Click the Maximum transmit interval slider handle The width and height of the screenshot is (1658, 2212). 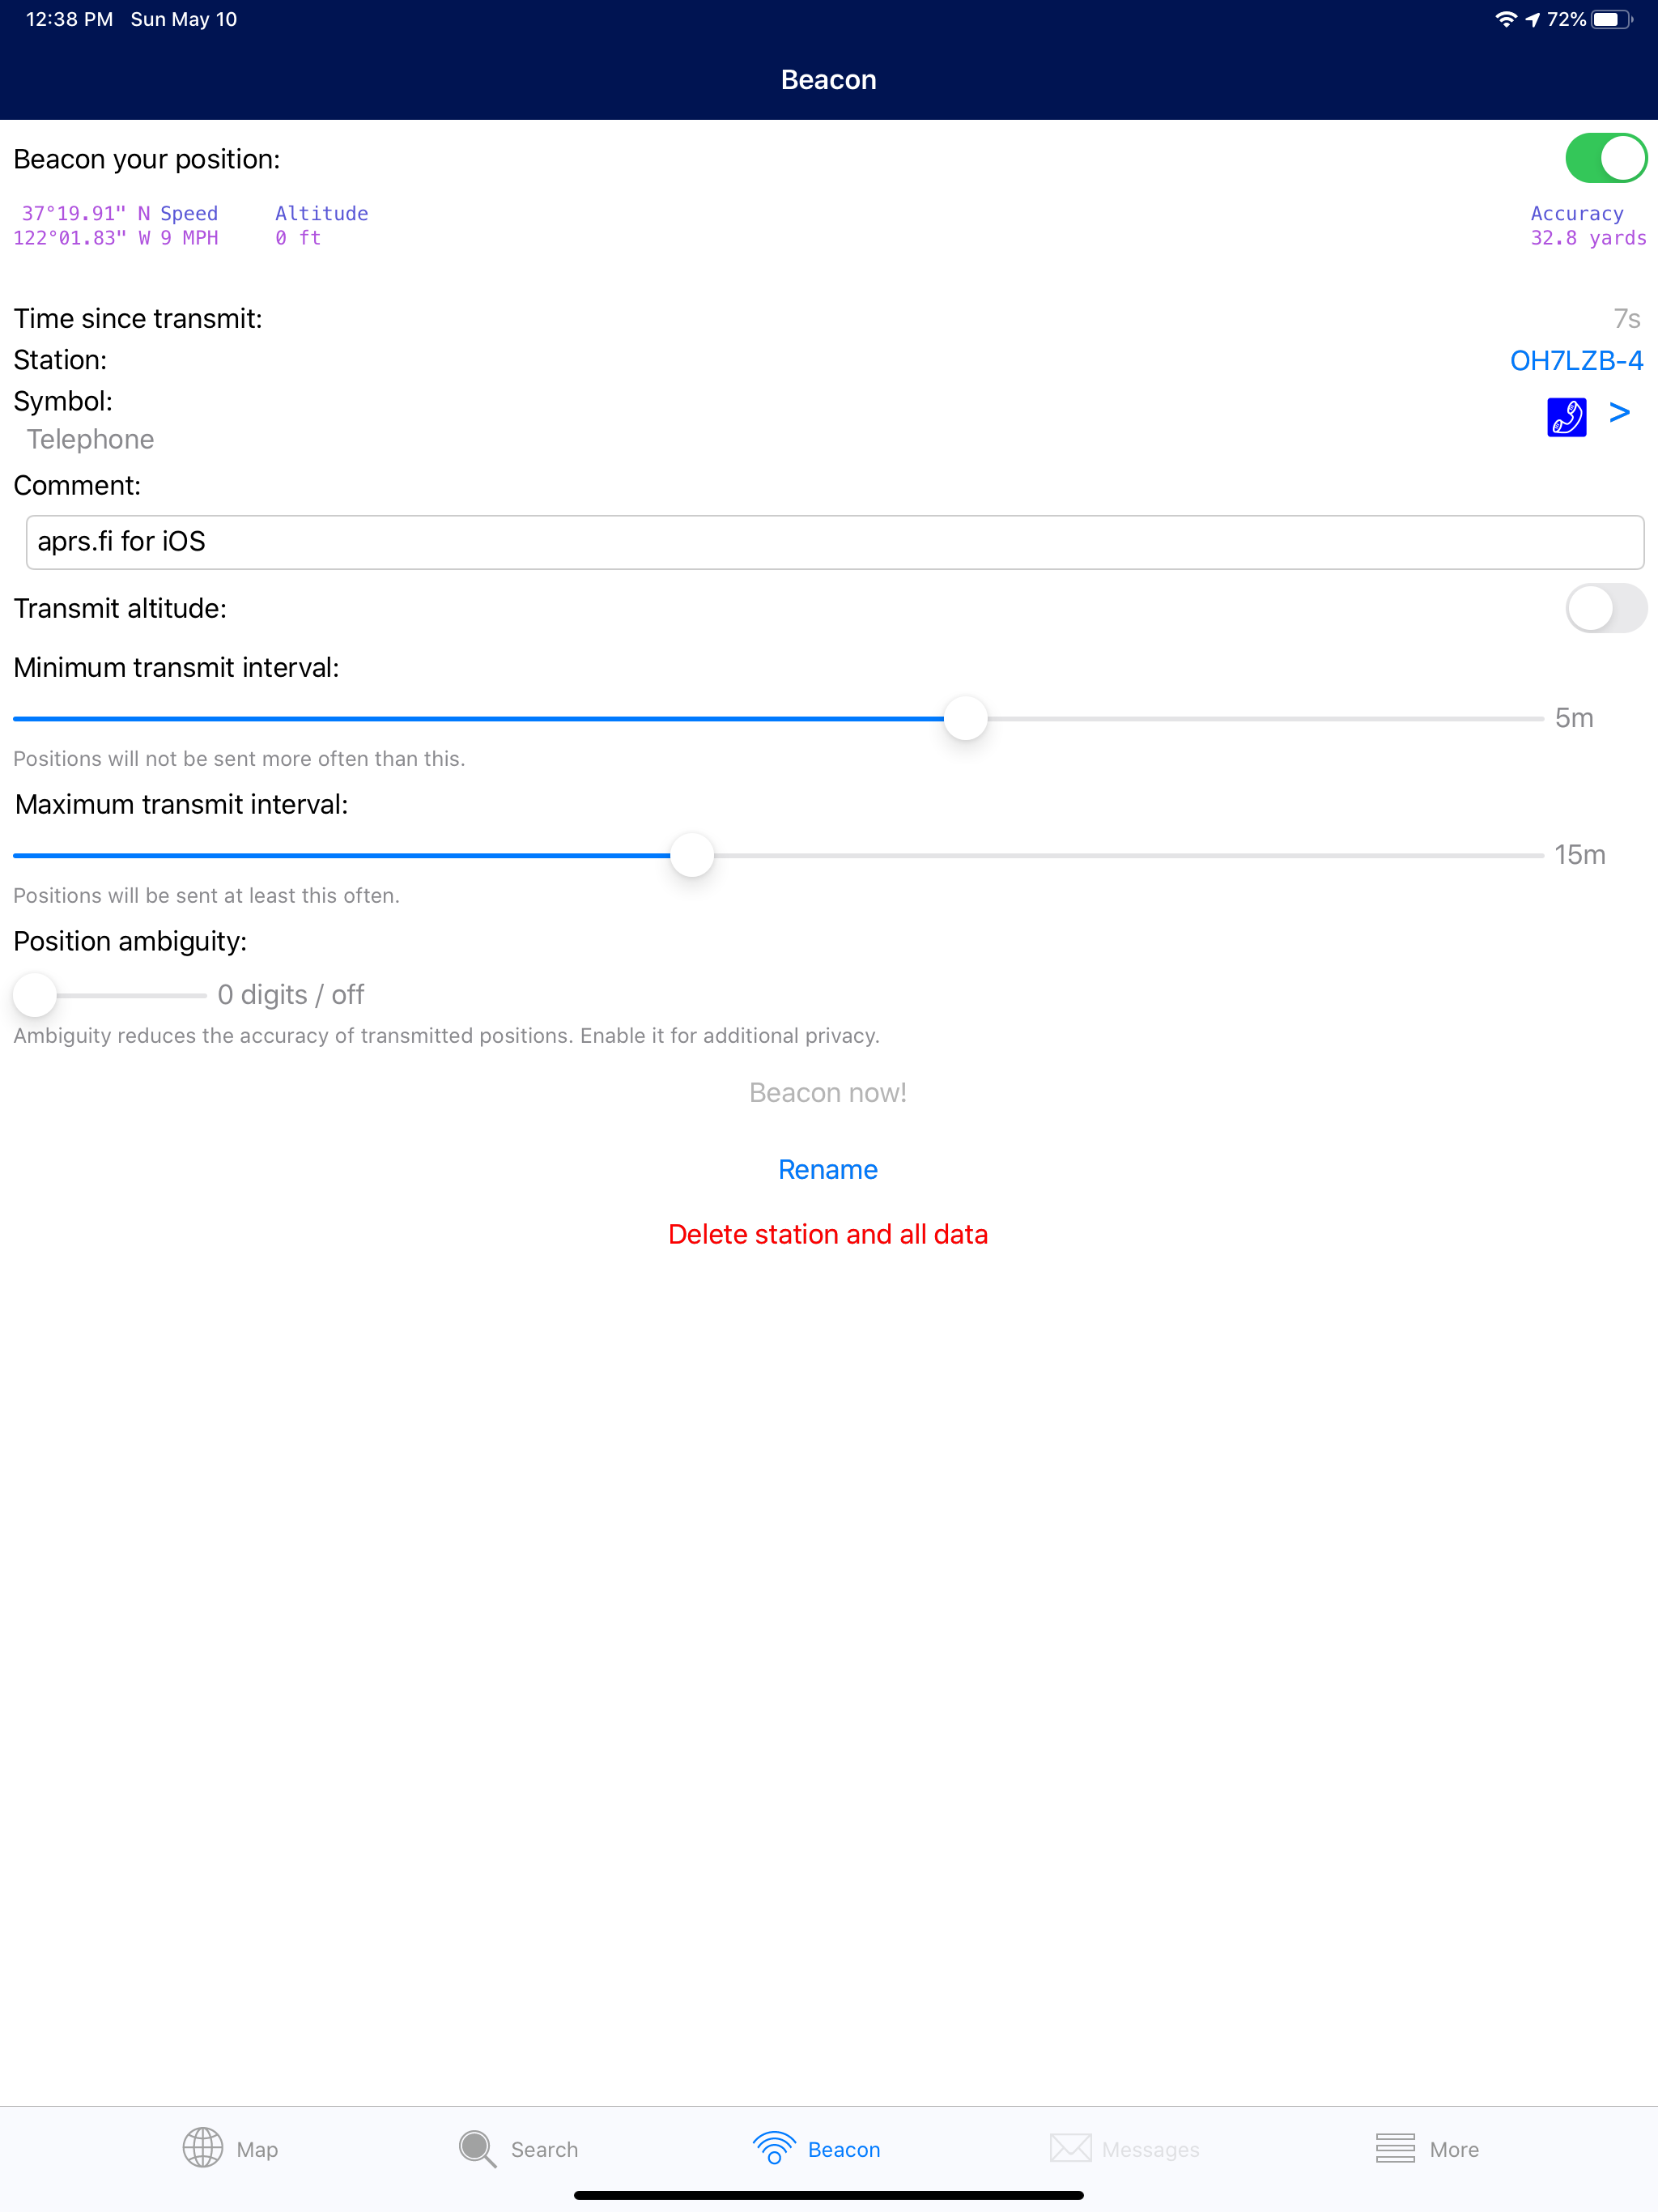[692, 856]
